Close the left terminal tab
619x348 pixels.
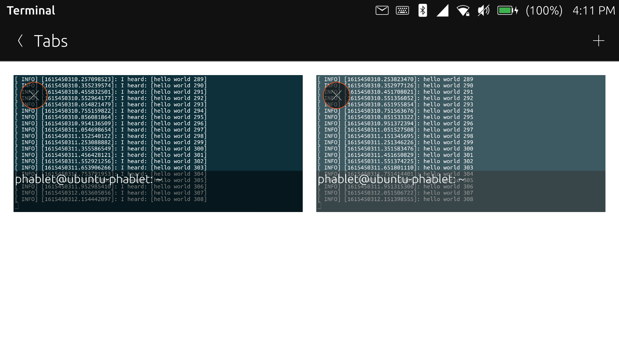(34, 95)
